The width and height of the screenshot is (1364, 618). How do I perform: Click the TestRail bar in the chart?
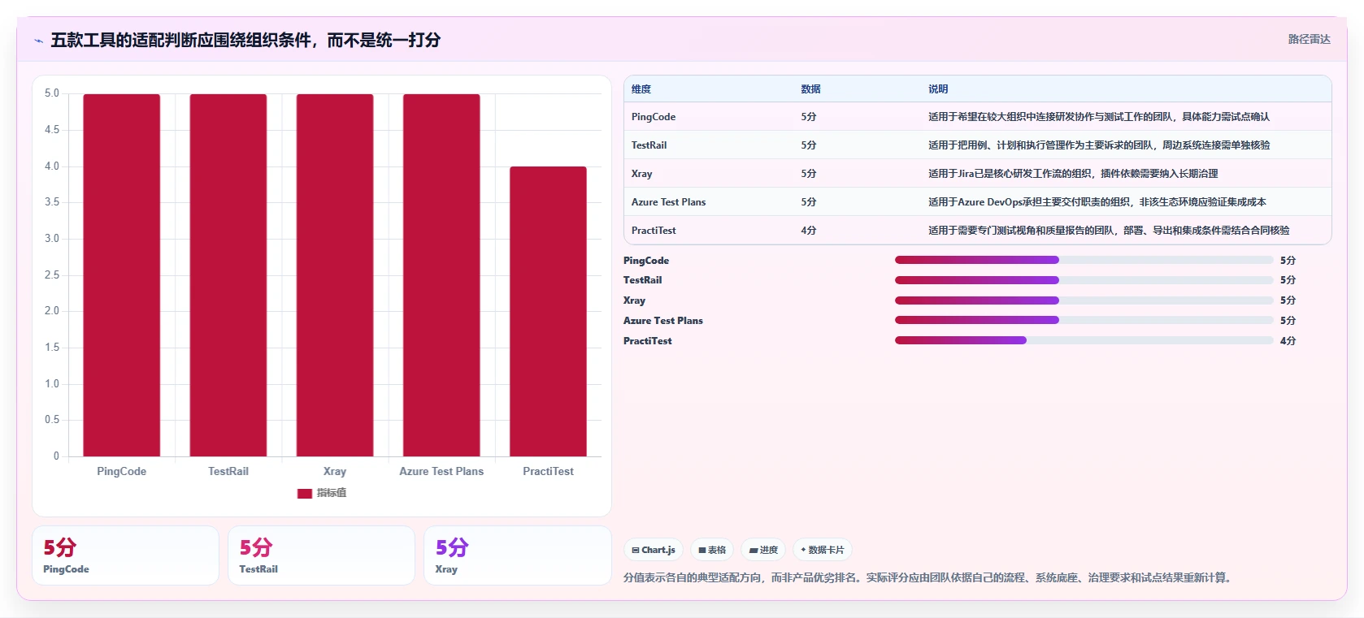[x=228, y=275]
